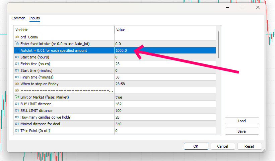Switch to the Common tab
The height and width of the screenshot is (161, 275).
click(x=18, y=18)
